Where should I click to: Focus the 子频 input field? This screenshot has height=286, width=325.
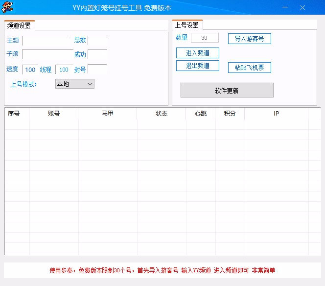point(47,54)
